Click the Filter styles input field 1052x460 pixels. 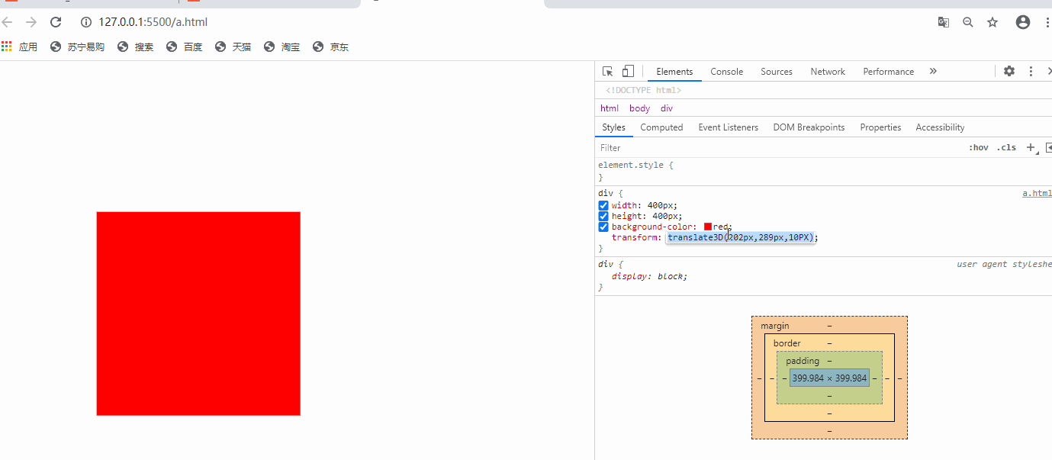778,147
